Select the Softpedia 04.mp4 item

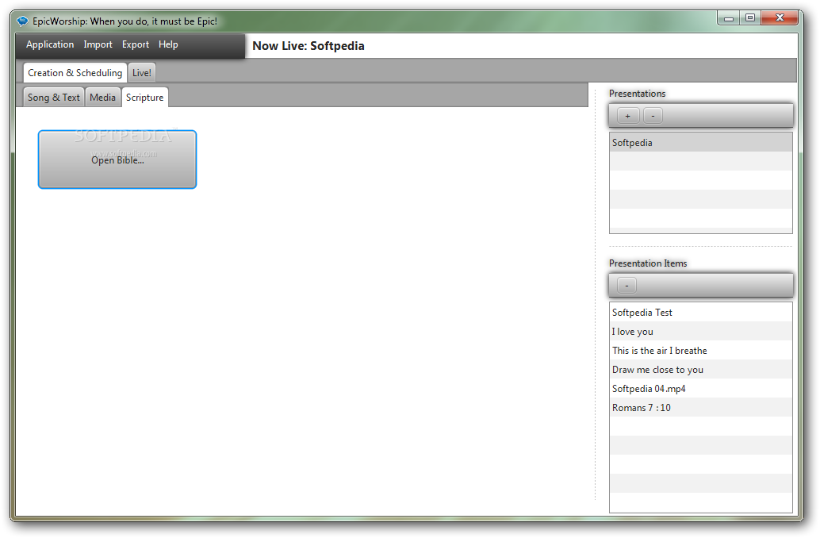point(701,388)
